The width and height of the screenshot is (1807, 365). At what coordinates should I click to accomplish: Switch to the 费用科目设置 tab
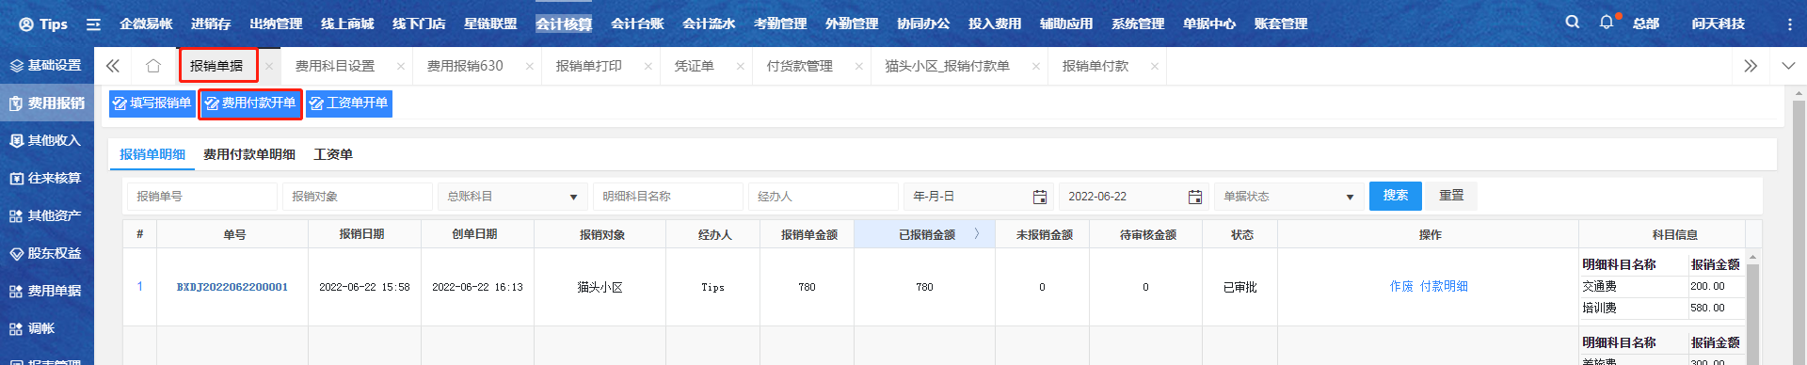pyautogui.click(x=335, y=66)
